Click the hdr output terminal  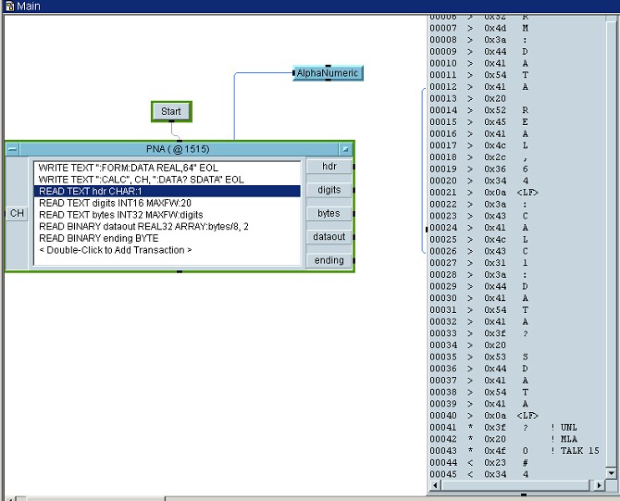tap(329, 167)
